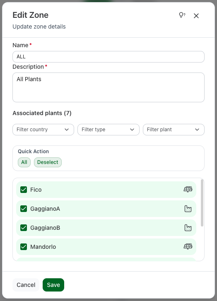This screenshot has height=301, width=217.
Task: Uncheck the GaggianoA checkbox
Action: coord(24,209)
